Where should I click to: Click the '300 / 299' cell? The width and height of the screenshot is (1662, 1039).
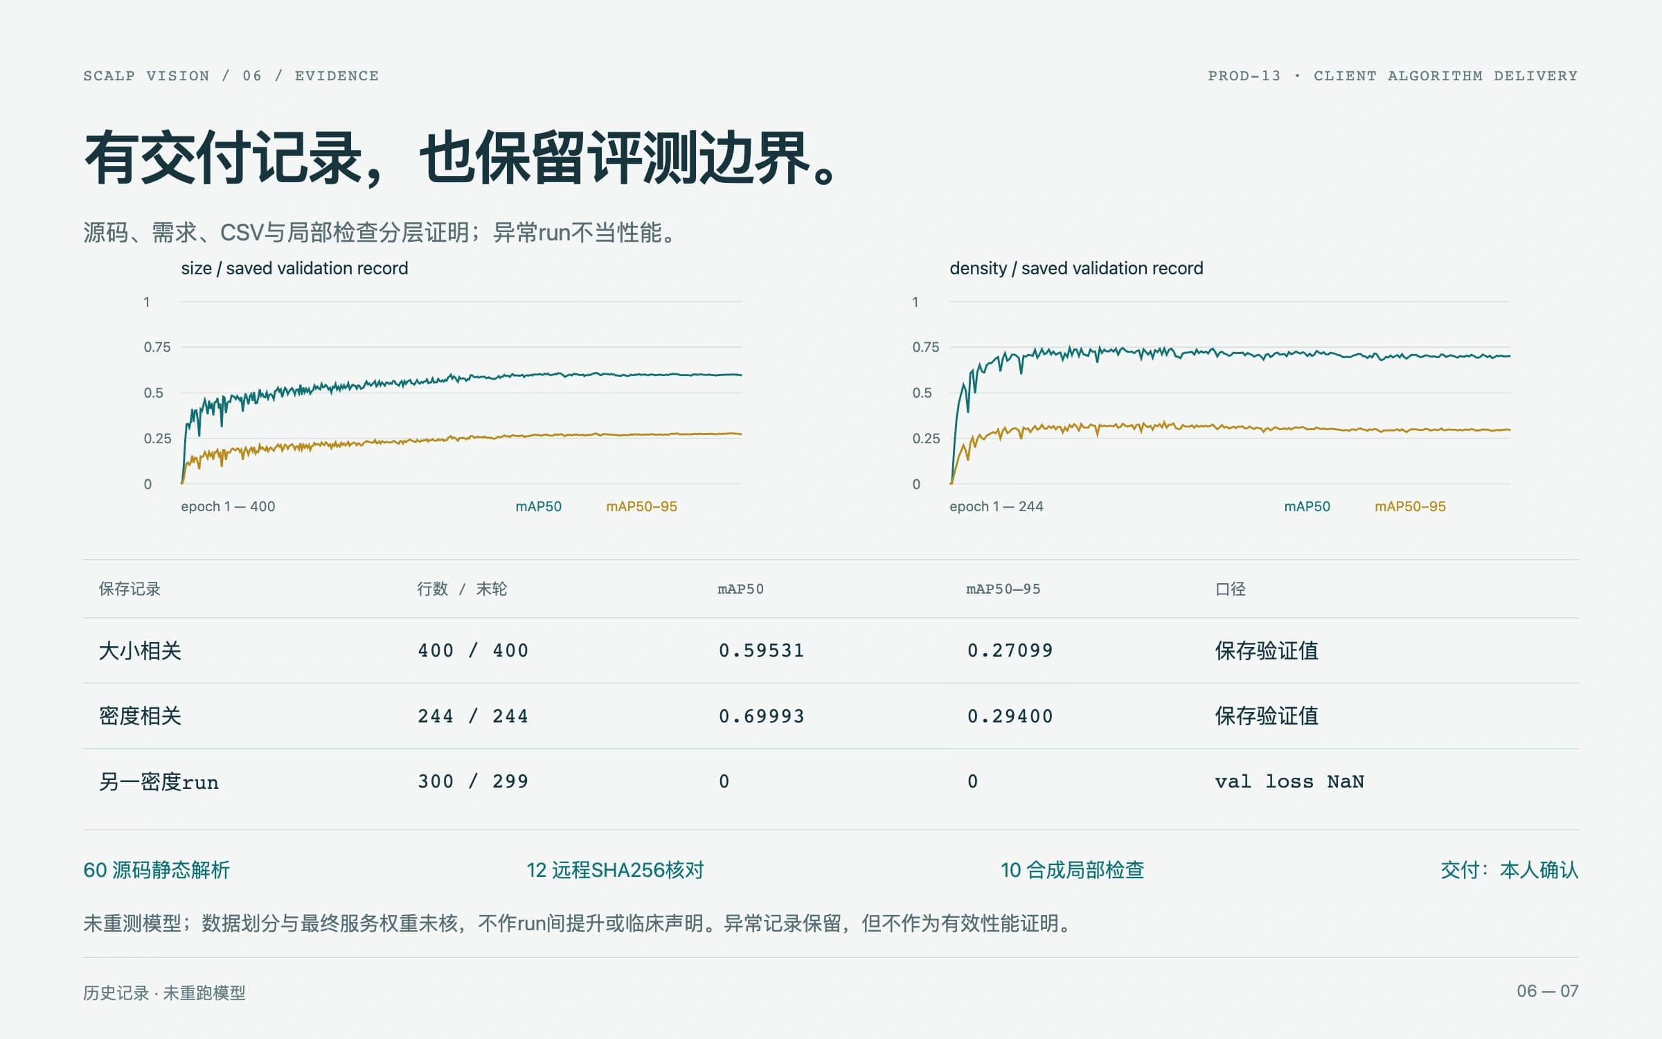(473, 781)
